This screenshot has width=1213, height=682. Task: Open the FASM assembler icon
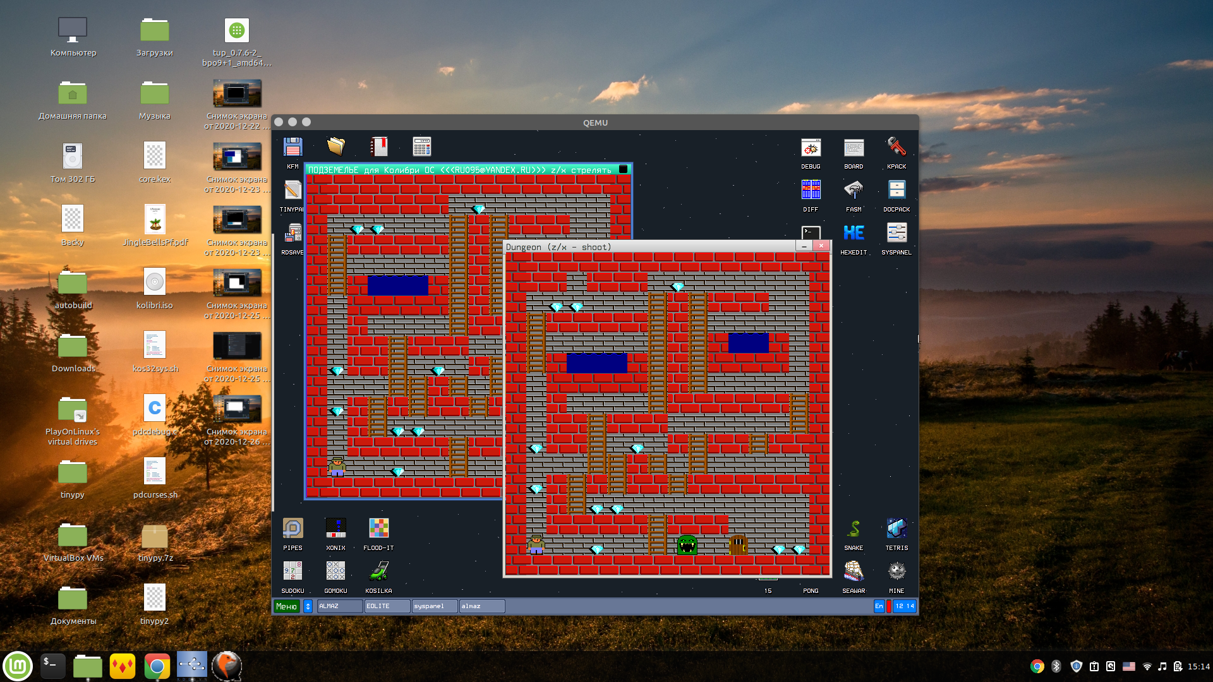coord(854,190)
